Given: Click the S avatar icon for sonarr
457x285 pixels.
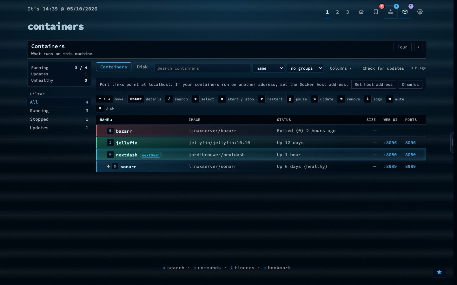Looking at the screenshot, I should [115, 167].
